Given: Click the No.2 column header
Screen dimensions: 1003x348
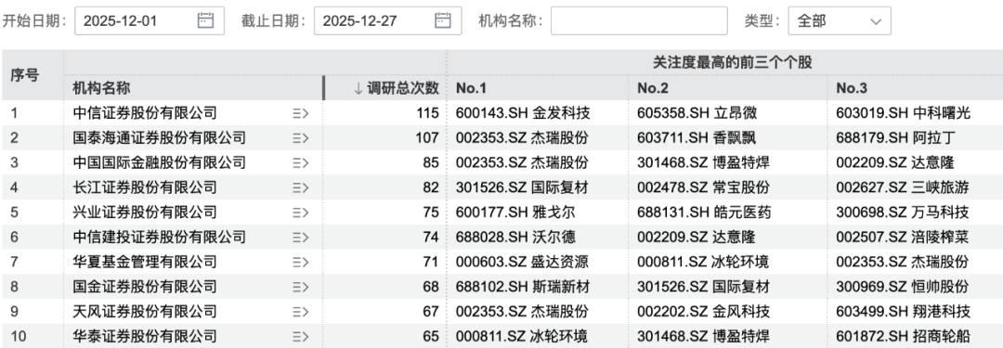Looking at the screenshot, I should (653, 88).
